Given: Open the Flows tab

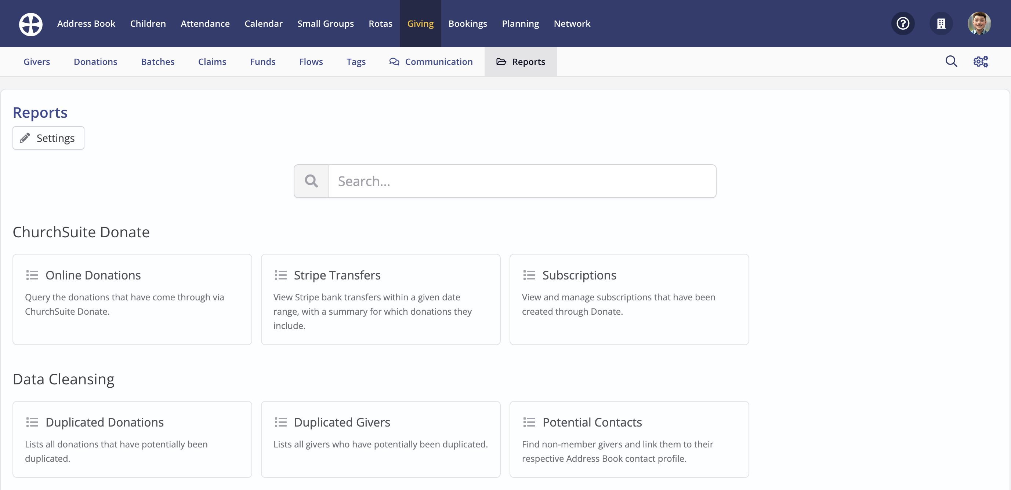Looking at the screenshot, I should click(311, 62).
